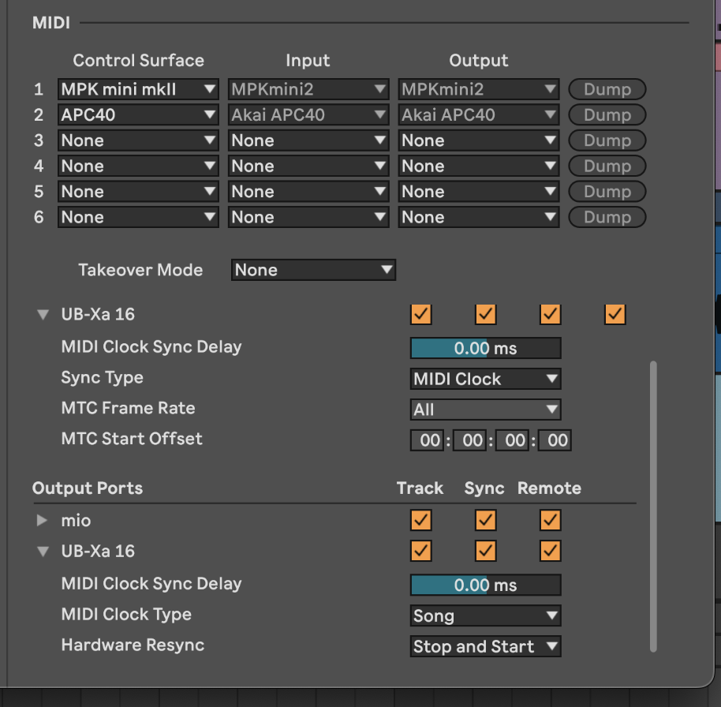721x707 pixels.
Task: Click Dump button for control surface 2
Action: 607,114
